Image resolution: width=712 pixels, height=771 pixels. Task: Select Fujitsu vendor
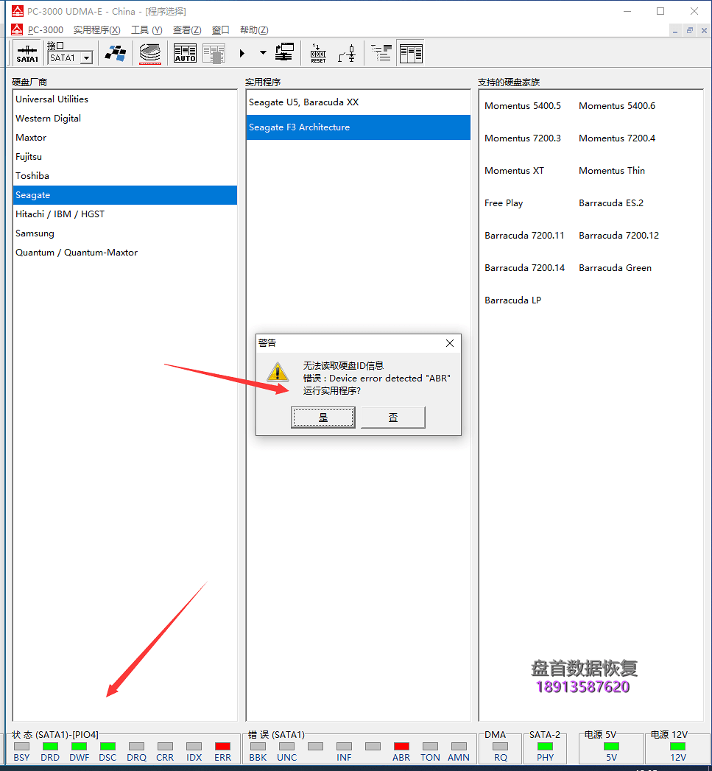pyautogui.click(x=125, y=157)
